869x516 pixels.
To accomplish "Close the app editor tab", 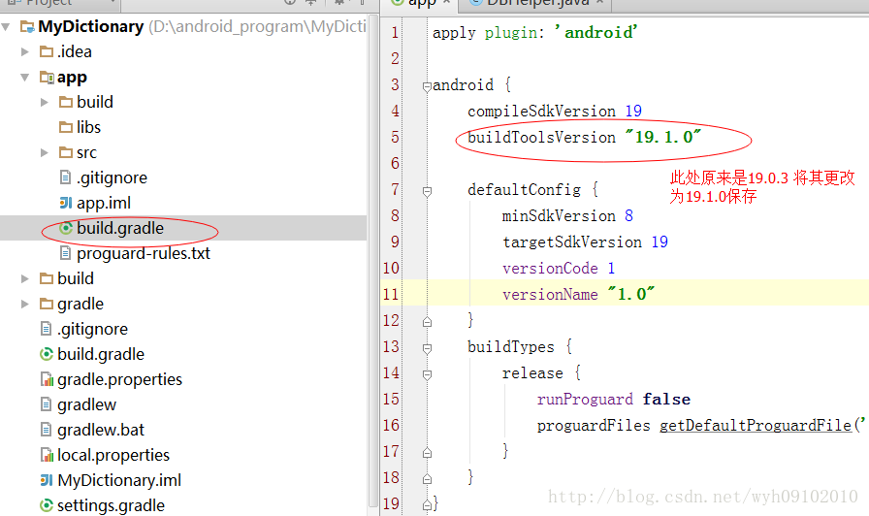I will [447, 3].
